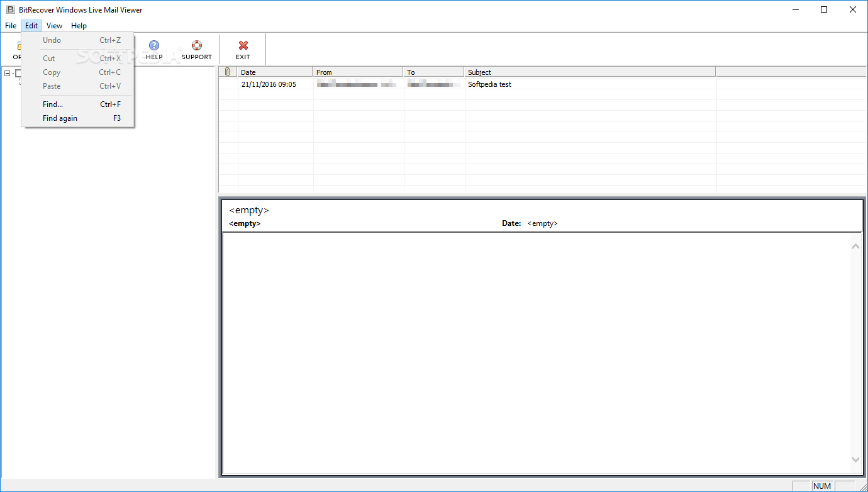This screenshot has width=868, height=492.
Task: Click the window resize grip corner
Action: 862,486
